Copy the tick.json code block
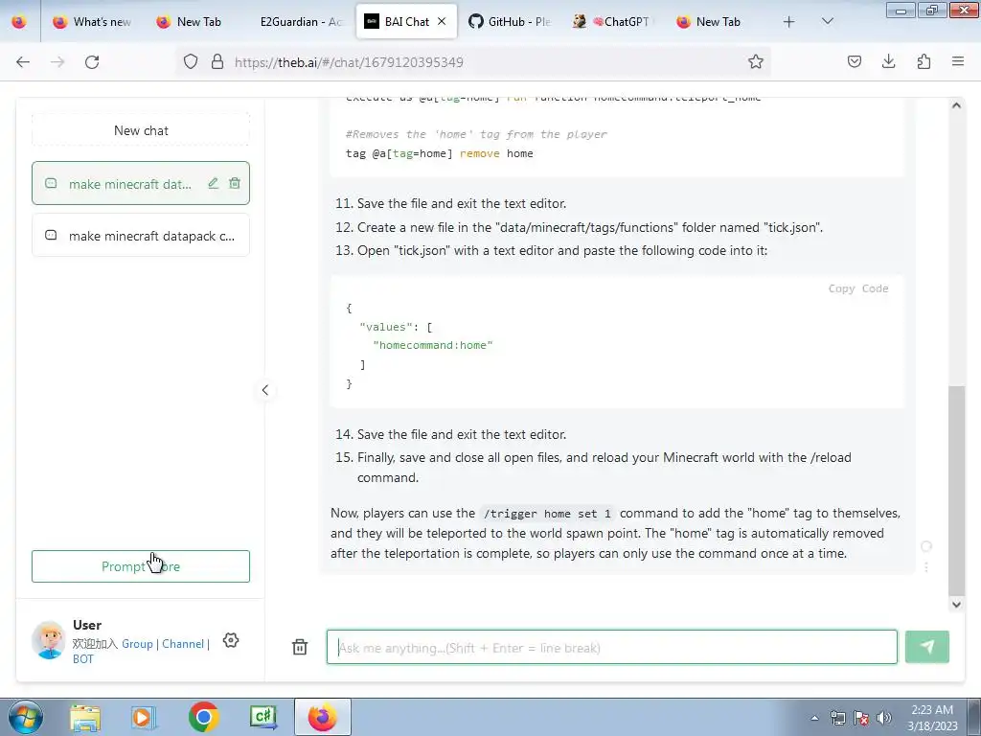The image size is (981, 736). tap(857, 288)
